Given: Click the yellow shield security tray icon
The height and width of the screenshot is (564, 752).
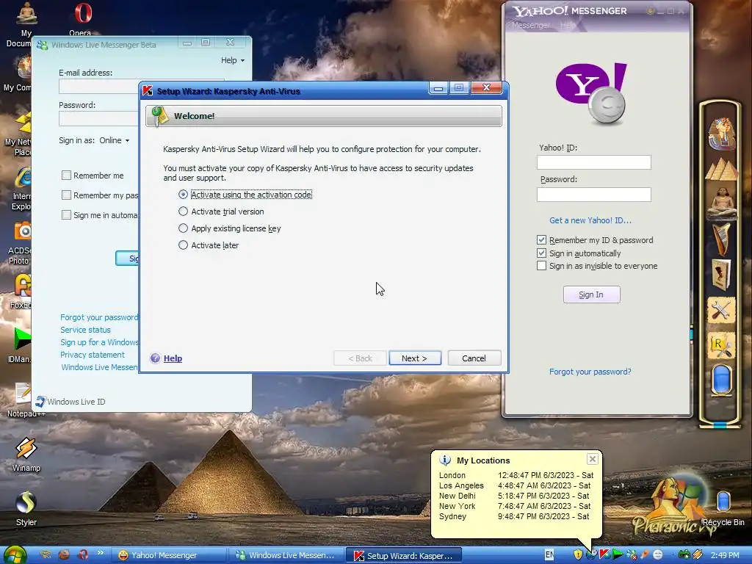Looking at the screenshot, I should coord(579,555).
